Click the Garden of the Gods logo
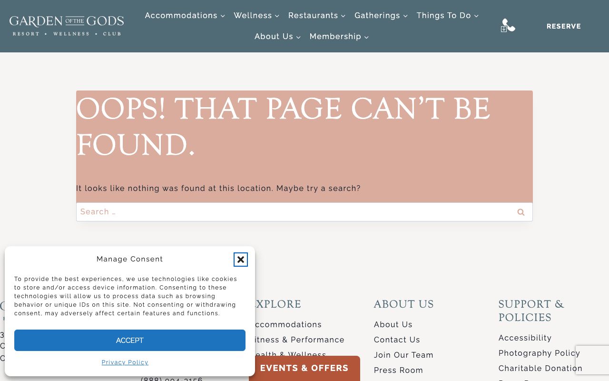 tap(67, 26)
